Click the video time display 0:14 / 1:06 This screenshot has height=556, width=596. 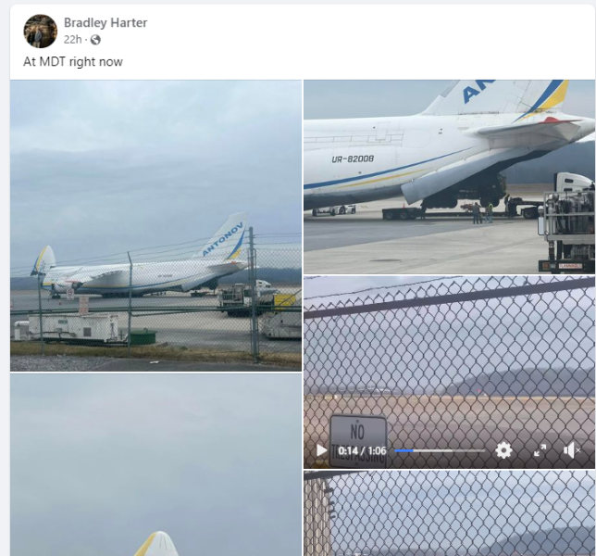(x=361, y=451)
